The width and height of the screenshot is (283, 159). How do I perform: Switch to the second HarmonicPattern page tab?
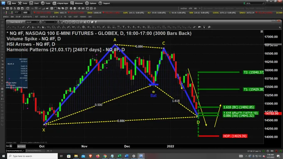pos(35,151)
